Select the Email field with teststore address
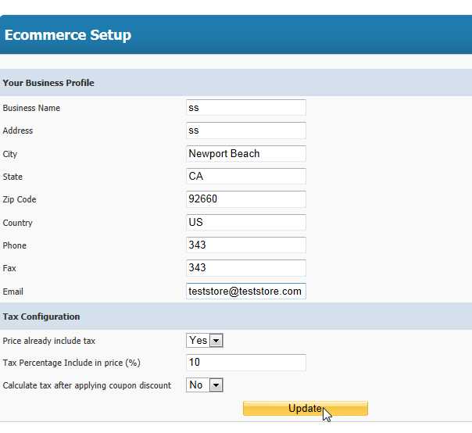Viewport: 472px width, 433px height. 246,292
